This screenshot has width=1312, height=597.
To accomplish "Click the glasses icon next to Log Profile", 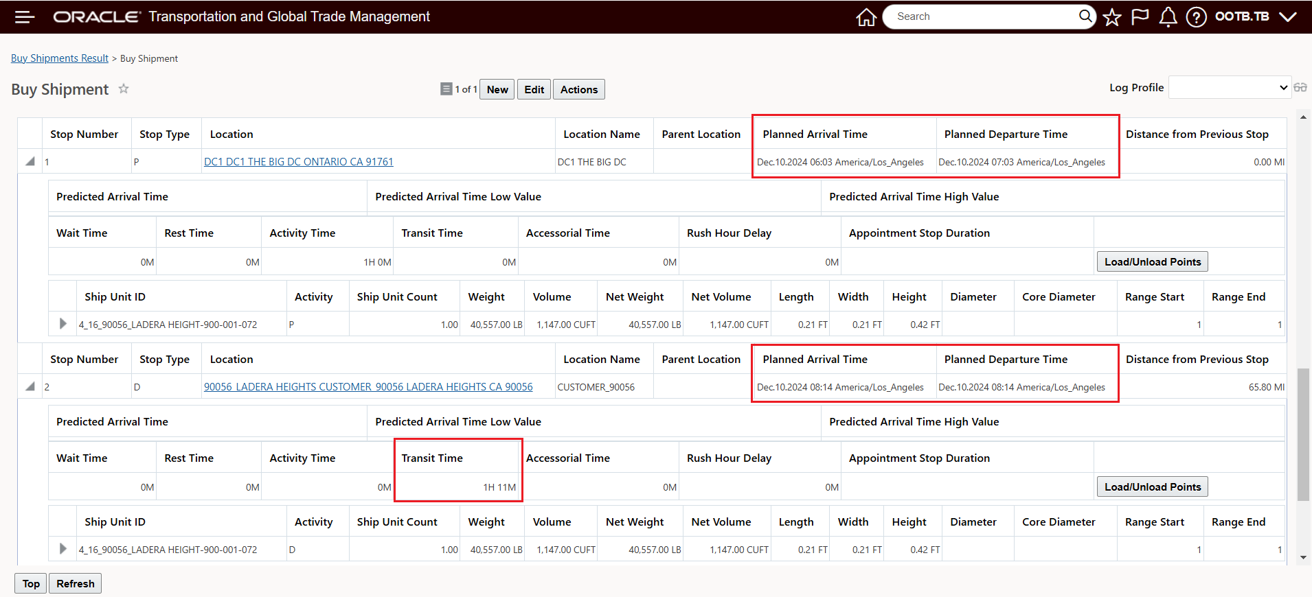I will (1300, 87).
